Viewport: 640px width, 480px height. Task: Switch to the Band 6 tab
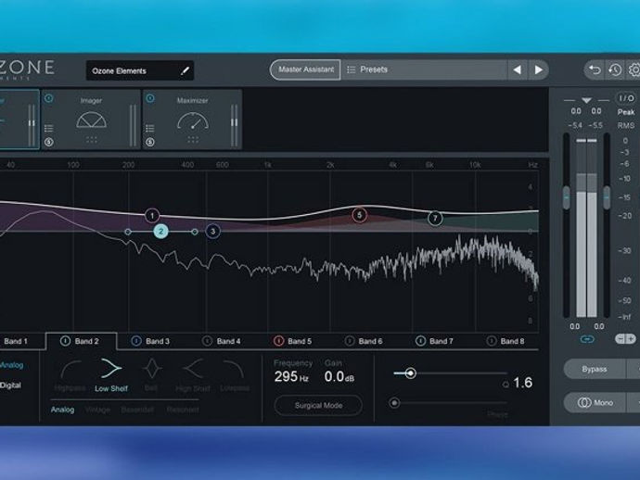tap(365, 341)
